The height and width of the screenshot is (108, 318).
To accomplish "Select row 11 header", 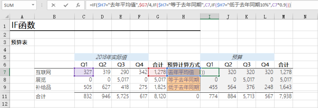I will (5, 96).
